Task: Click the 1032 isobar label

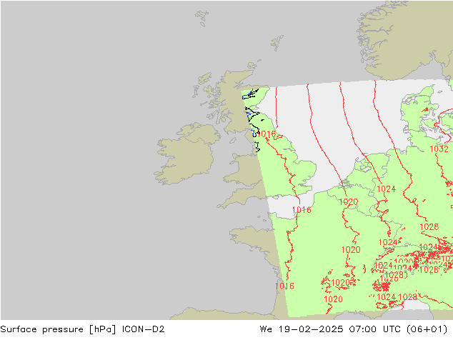Action: (x=439, y=149)
